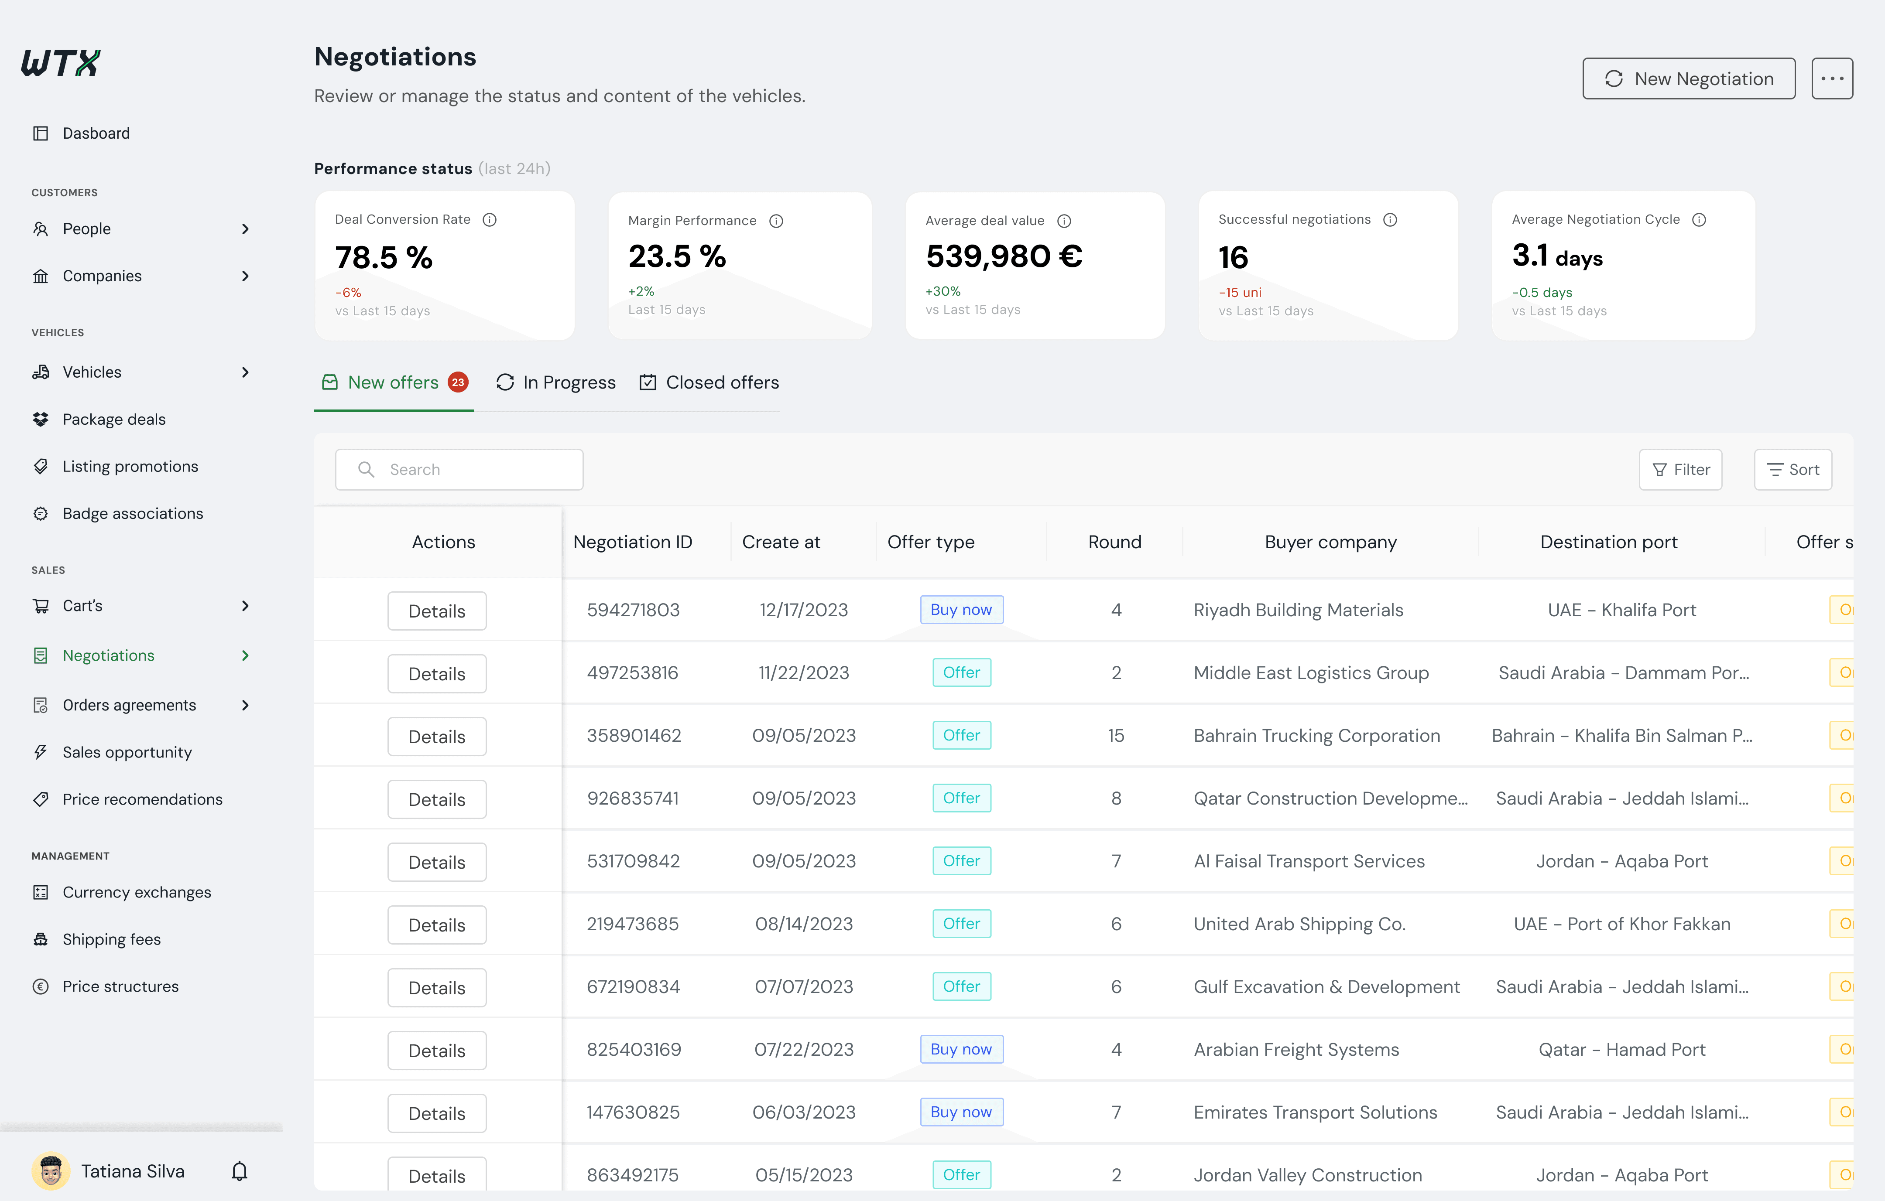Viewport: 1885px width, 1201px height.
Task: Click info icon beside Average deal value
Action: (x=1064, y=222)
